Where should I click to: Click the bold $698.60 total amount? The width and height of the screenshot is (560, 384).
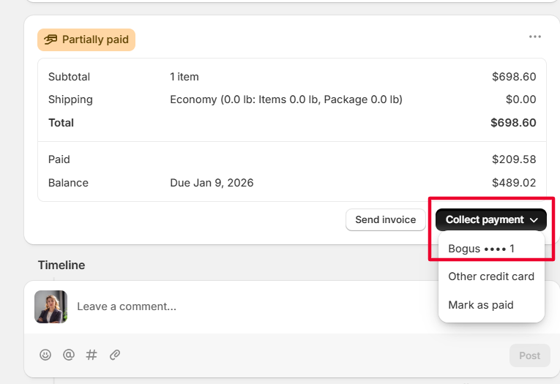click(513, 123)
